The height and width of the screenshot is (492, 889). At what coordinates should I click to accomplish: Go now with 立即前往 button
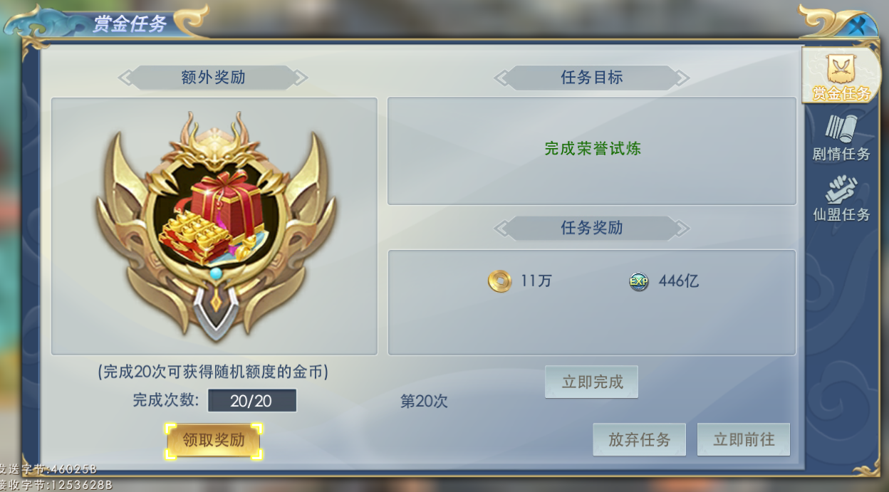click(x=744, y=439)
